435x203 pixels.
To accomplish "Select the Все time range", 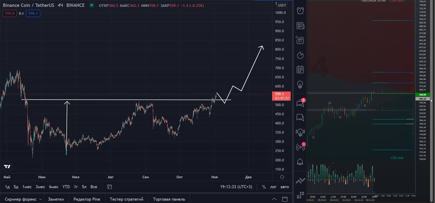I will [x=94, y=187].
